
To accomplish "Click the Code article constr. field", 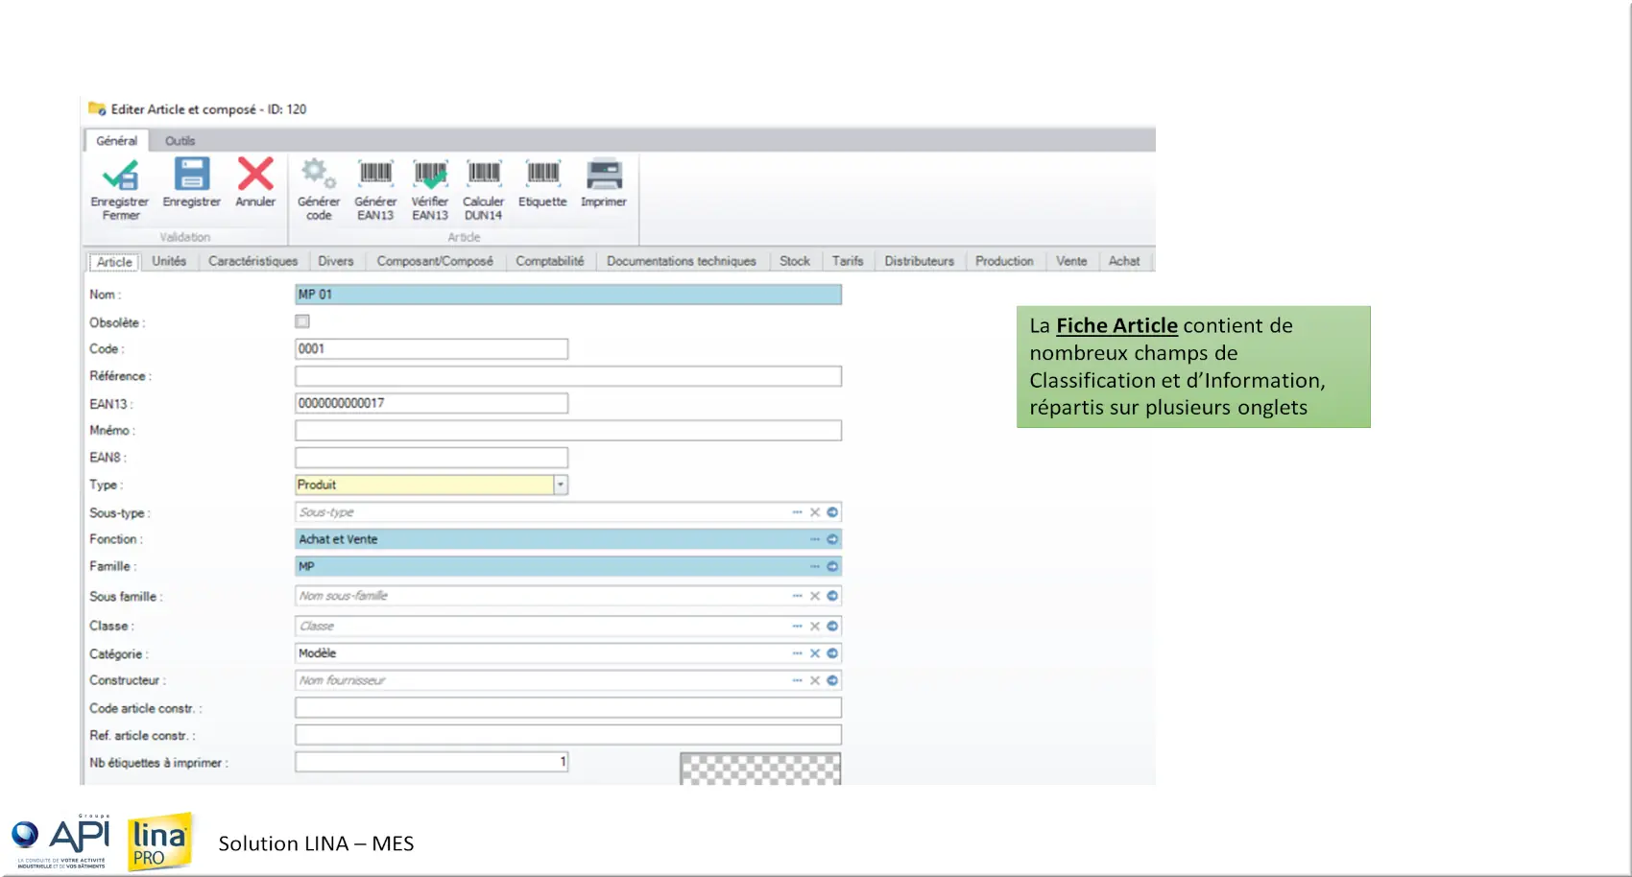I will tap(568, 708).
